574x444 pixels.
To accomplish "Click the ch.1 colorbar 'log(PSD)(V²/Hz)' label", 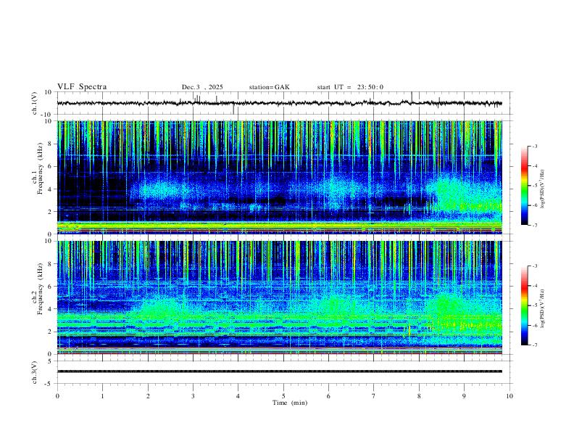I will coord(543,189).
